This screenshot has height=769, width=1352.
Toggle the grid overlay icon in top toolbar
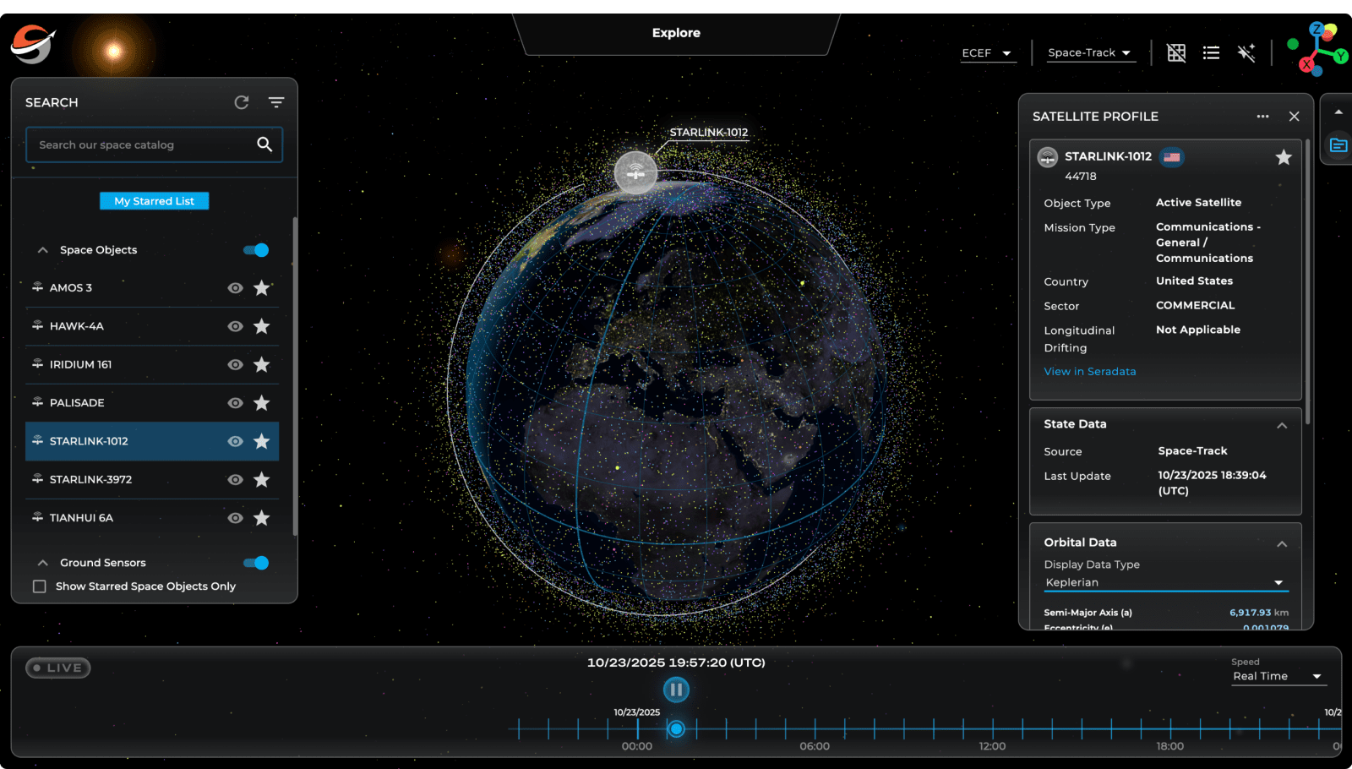click(1176, 52)
